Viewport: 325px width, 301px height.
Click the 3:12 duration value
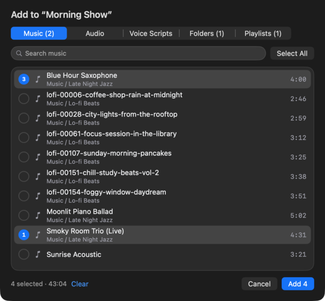pyautogui.click(x=298, y=137)
